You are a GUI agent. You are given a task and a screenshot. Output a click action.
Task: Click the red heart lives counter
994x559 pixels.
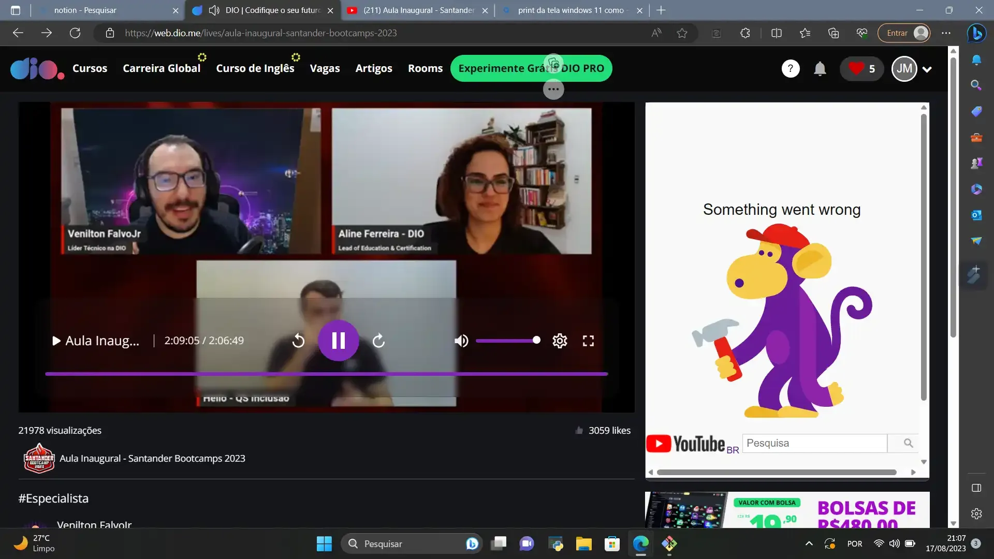coord(861,68)
